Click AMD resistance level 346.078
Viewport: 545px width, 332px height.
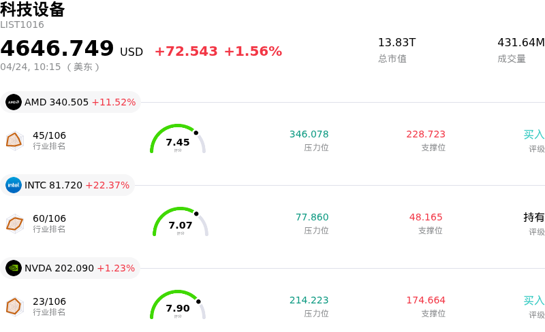(x=309, y=135)
